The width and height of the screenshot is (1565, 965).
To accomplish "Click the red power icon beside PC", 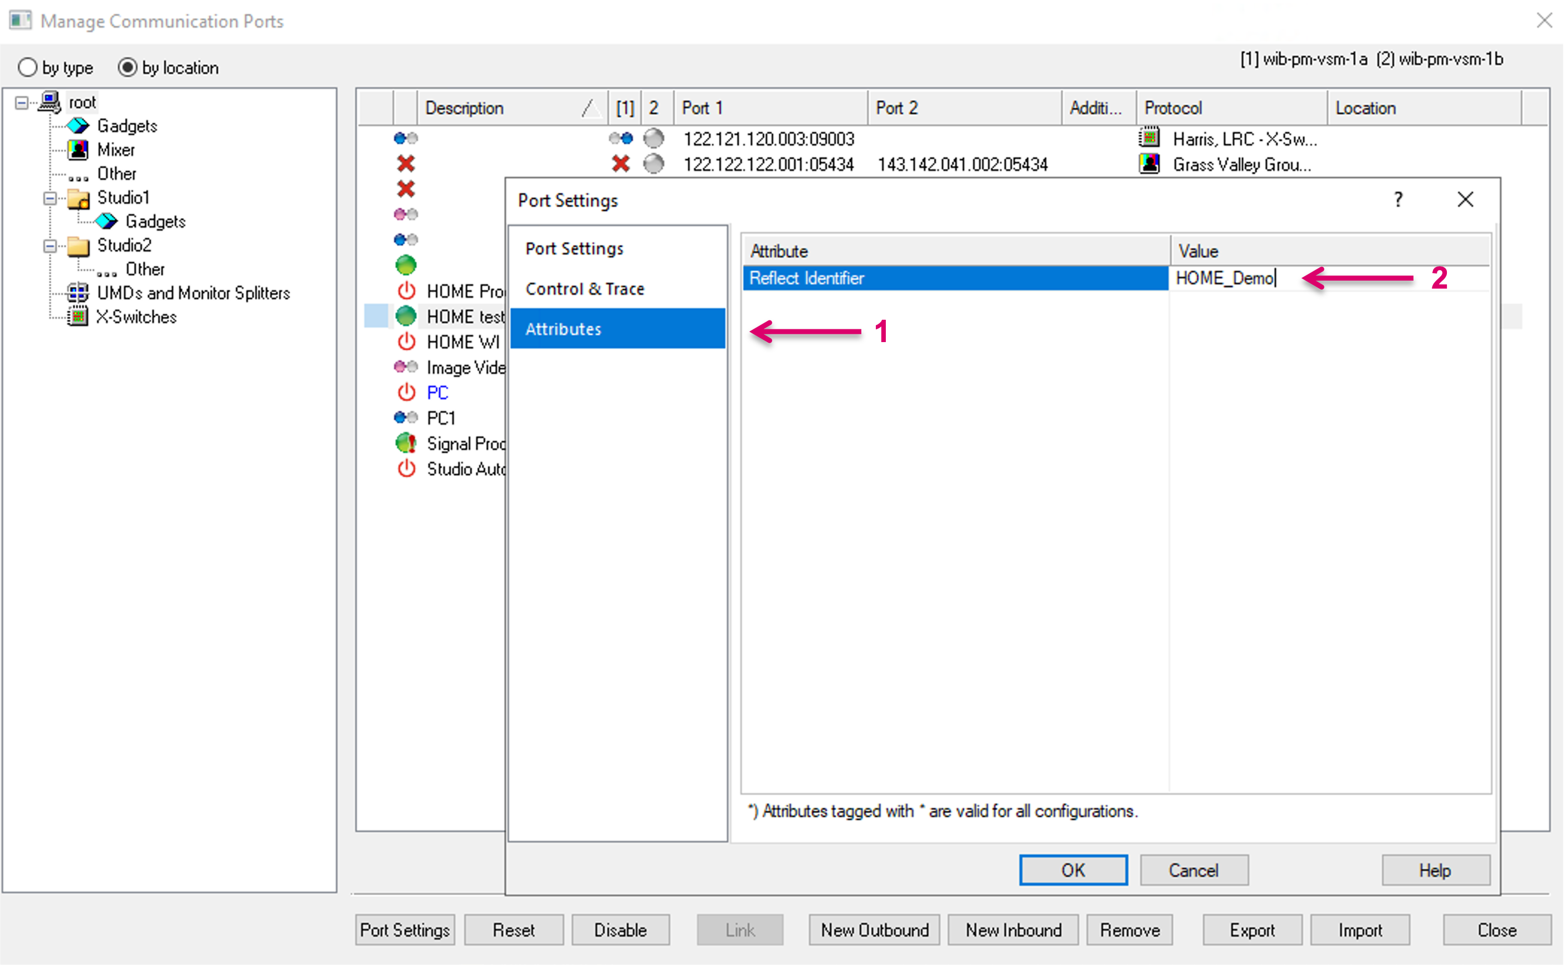I will click(x=406, y=392).
